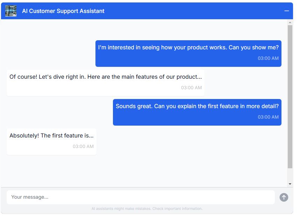The width and height of the screenshot is (300, 219).
Task: Click the timestamp under the "Sounds great" message
Action: point(268,117)
